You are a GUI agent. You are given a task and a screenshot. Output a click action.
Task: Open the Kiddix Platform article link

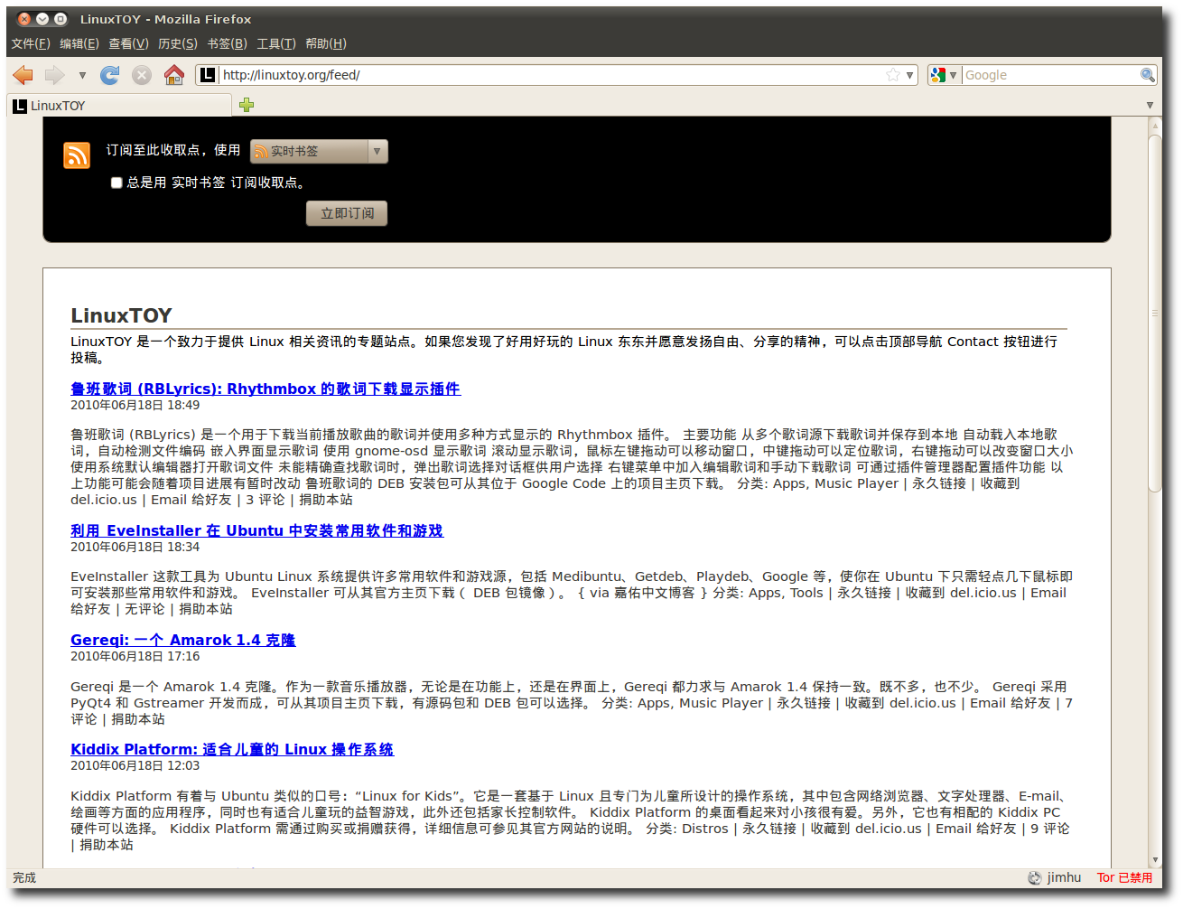pos(232,749)
